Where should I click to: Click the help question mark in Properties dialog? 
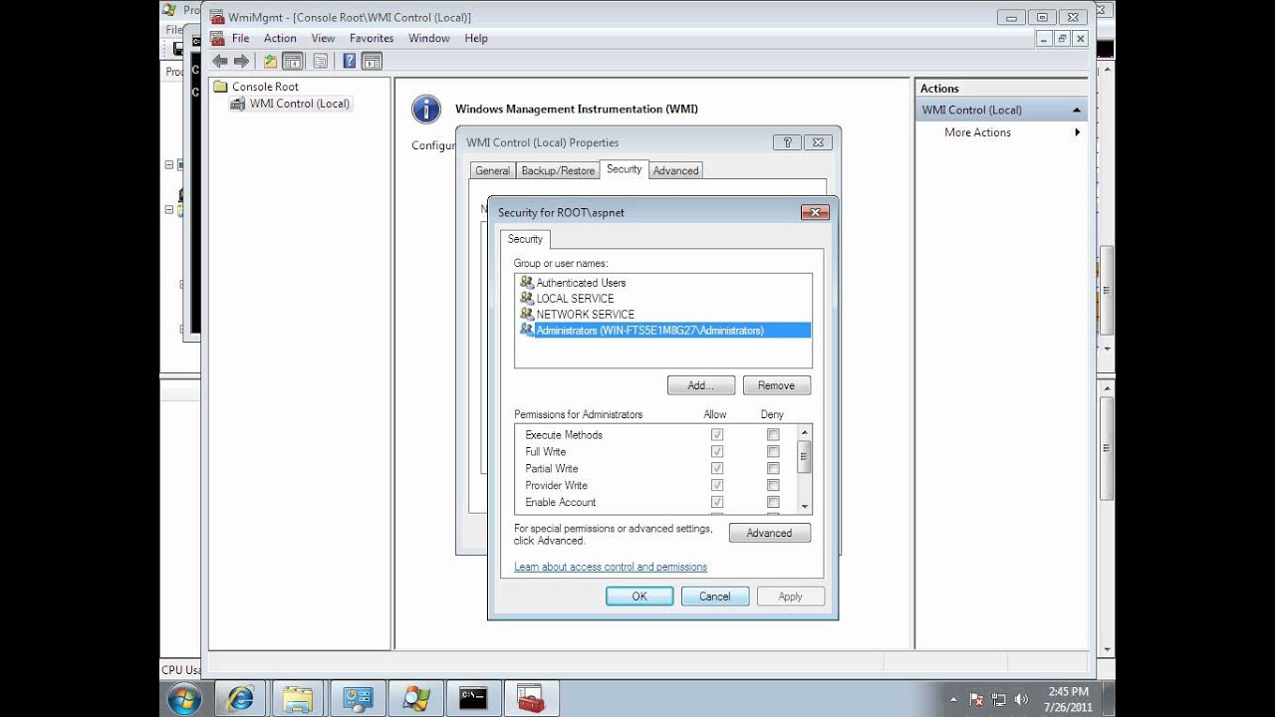[787, 142]
